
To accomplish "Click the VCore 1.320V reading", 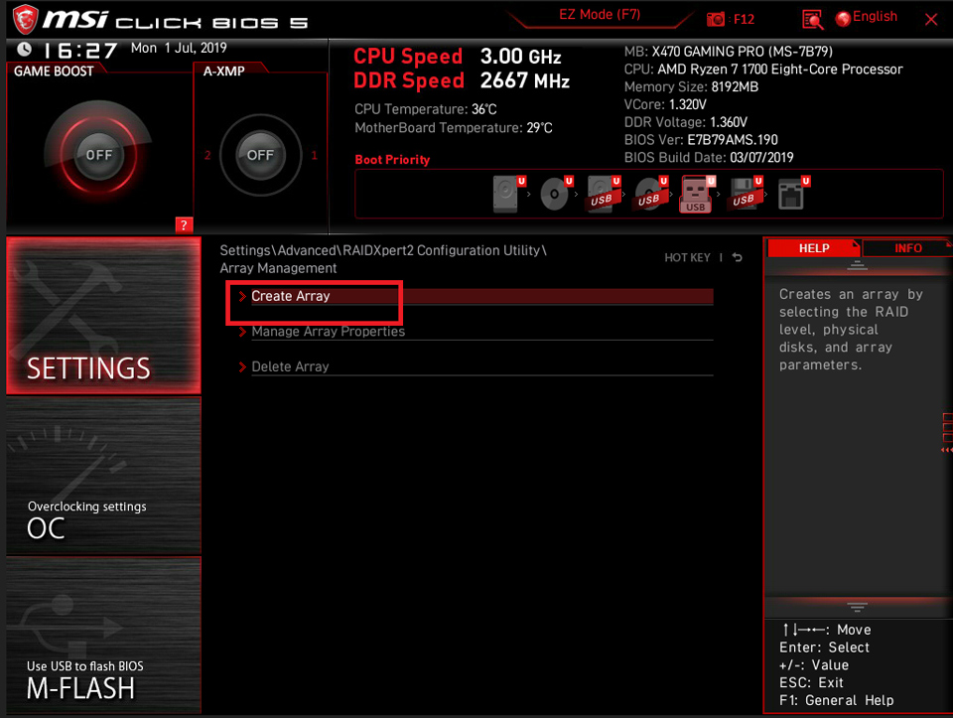I will click(x=665, y=104).
